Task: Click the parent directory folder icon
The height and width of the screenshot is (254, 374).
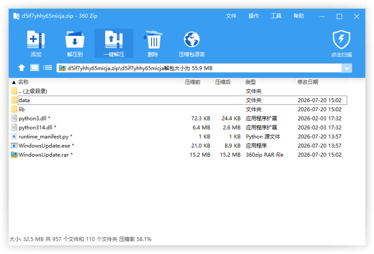Action: click(x=14, y=91)
